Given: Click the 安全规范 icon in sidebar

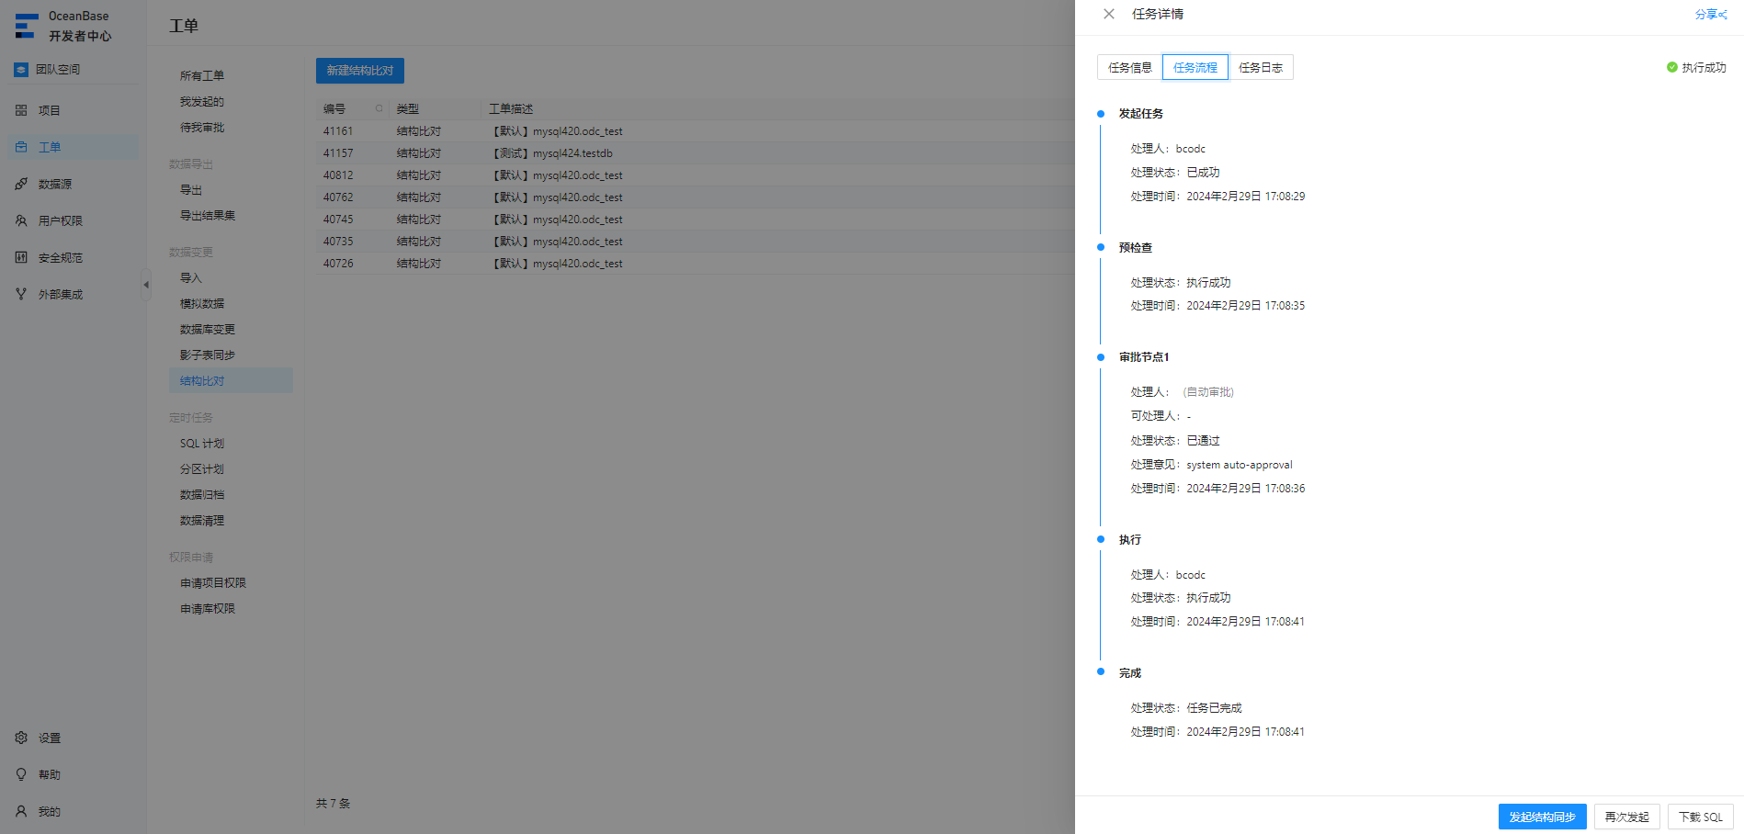Looking at the screenshot, I should pyautogui.click(x=21, y=257).
